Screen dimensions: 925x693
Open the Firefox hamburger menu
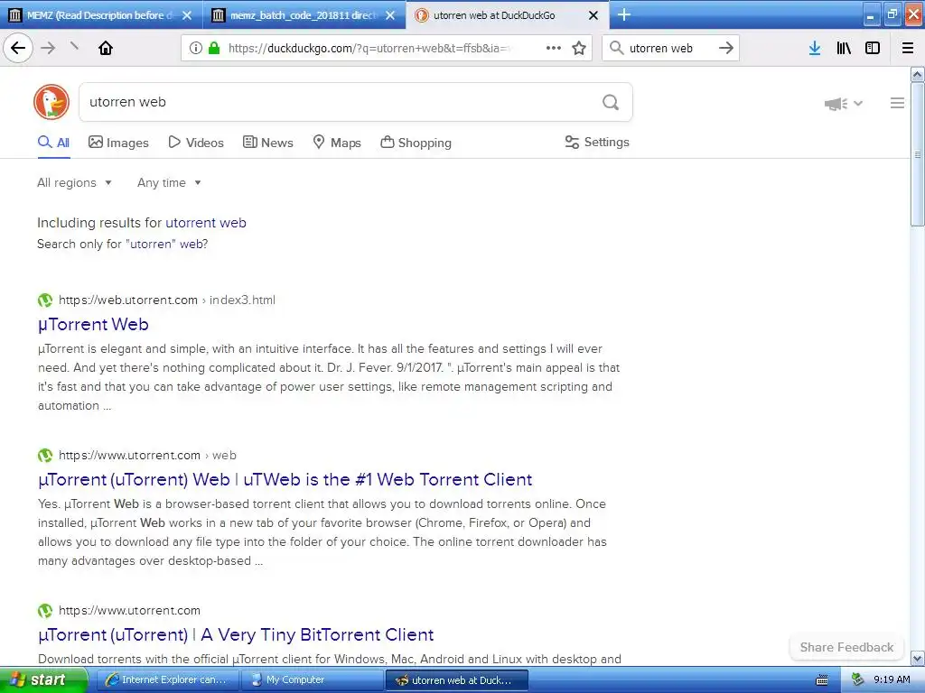[908, 48]
